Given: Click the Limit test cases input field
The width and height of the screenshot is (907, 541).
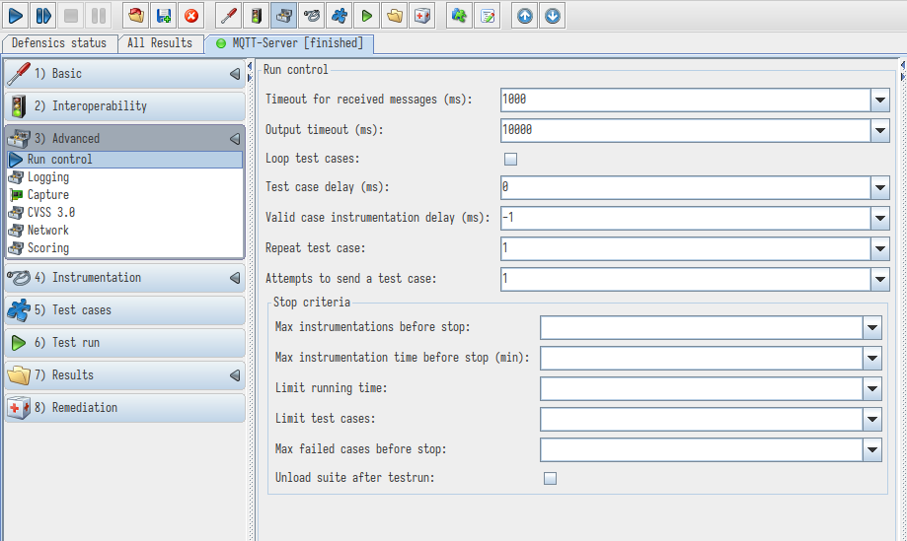Looking at the screenshot, I should pos(702,420).
